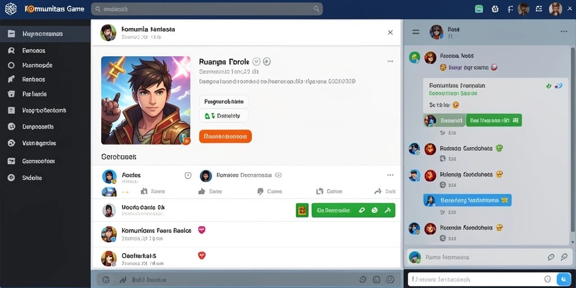Click the avatar in the center panel header
576x288 pixels.
[x=108, y=33]
